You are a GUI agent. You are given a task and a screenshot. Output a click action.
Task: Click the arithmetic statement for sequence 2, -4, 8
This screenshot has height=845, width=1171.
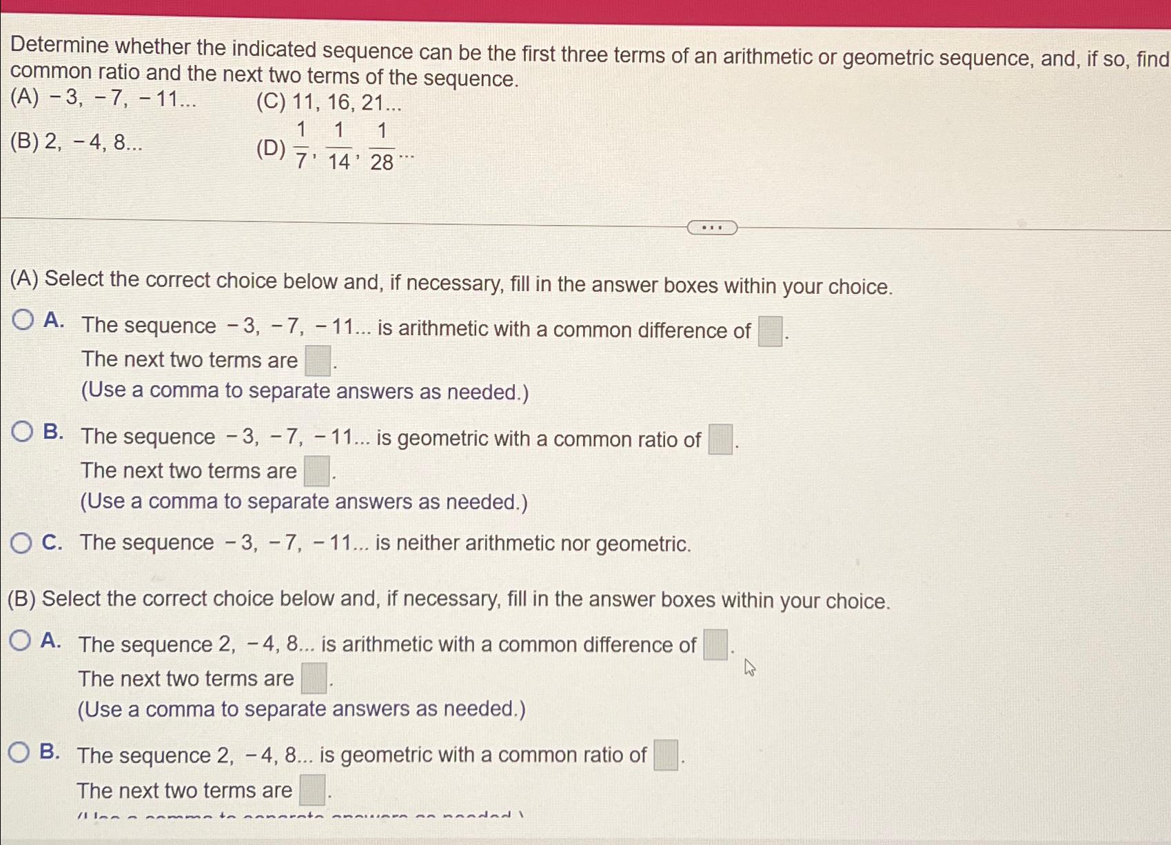[386, 644]
